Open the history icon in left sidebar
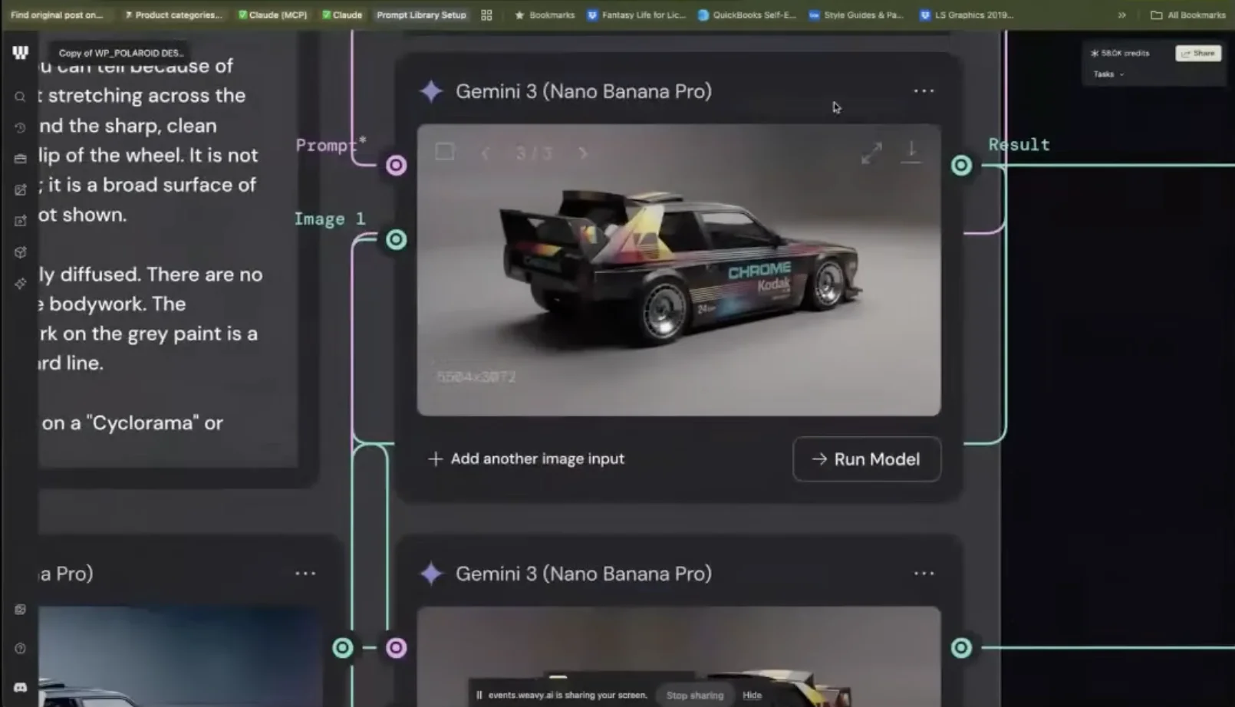 point(21,127)
